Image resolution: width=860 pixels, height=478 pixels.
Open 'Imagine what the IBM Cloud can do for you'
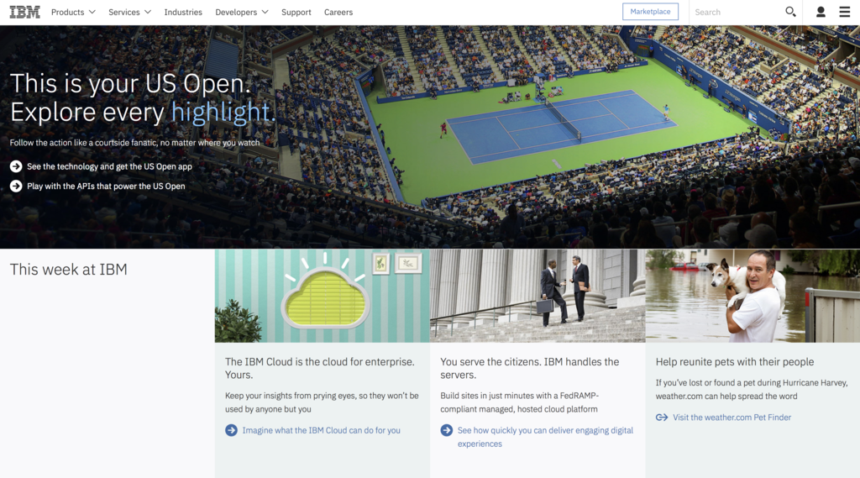(x=322, y=430)
